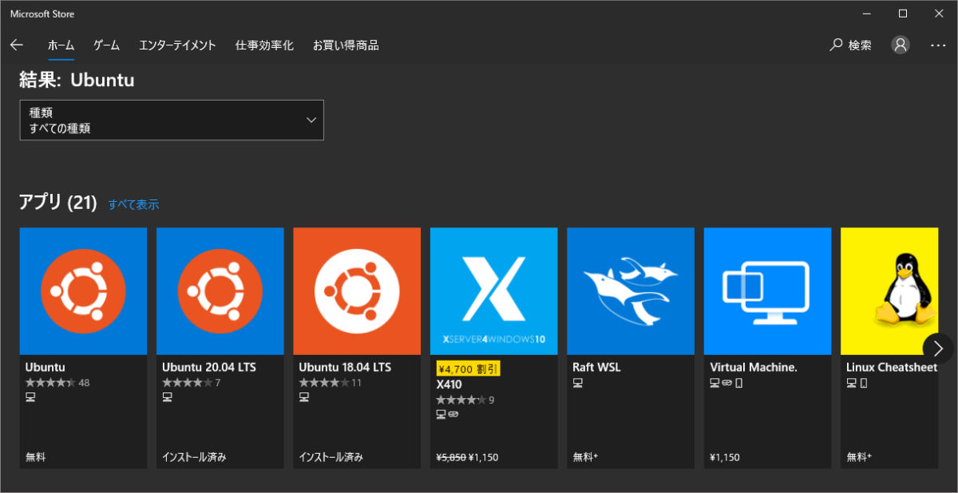The height and width of the screenshot is (493, 958).
Task: Open the Ubuntu 20.04 LTS tile image
Action: pyautogui.click(x=220, y=291)
